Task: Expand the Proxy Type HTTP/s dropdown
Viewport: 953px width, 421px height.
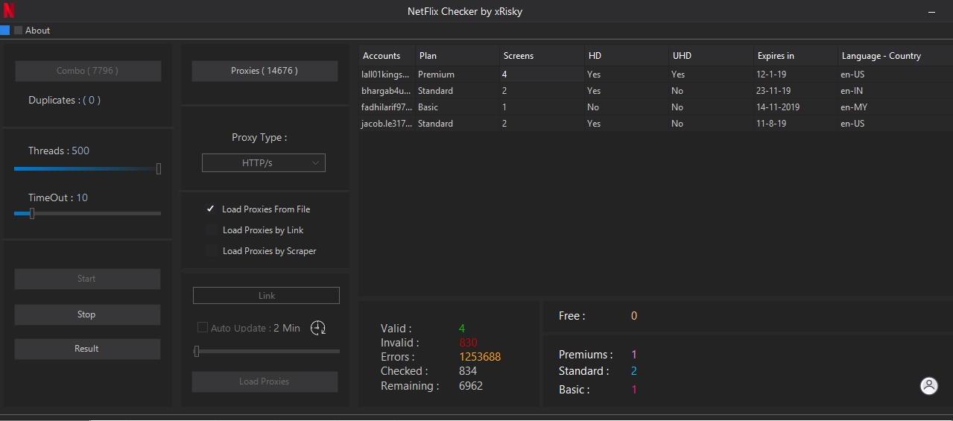Action: (264, 162)
